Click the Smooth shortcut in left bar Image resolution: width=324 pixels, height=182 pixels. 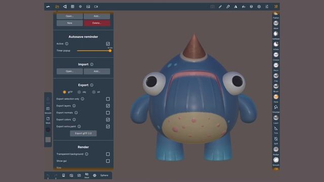click(x=48, y=110)
